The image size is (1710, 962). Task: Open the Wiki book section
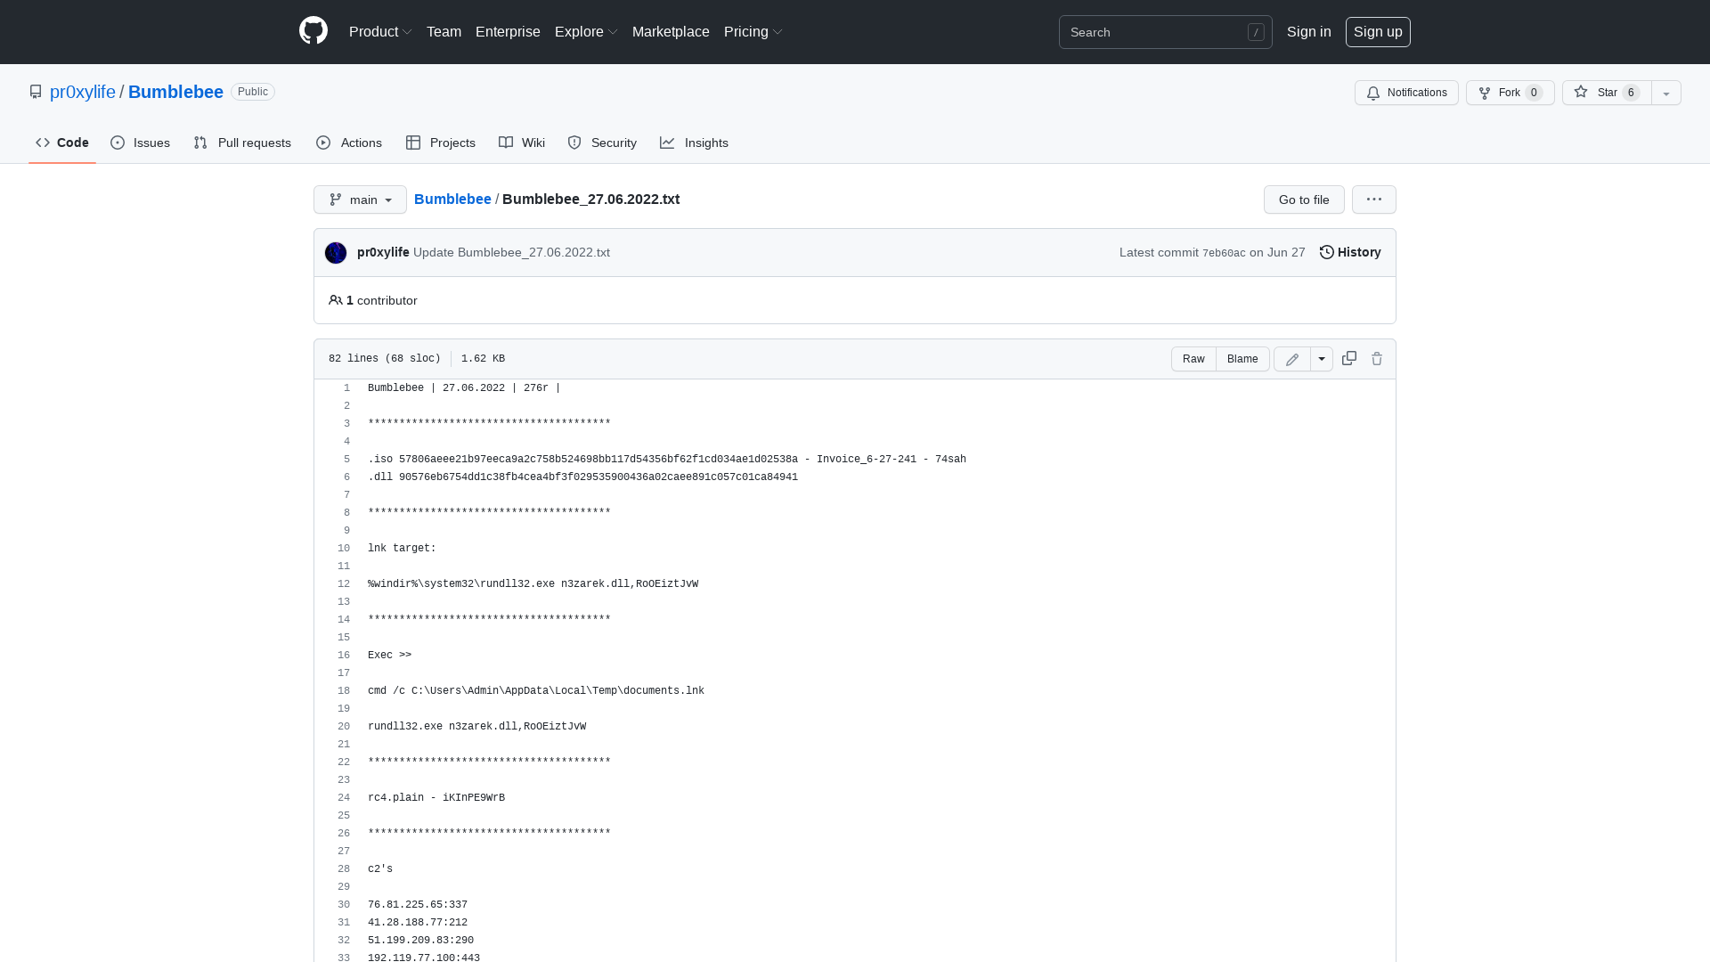pyautogui.click(x=521, y=143)
